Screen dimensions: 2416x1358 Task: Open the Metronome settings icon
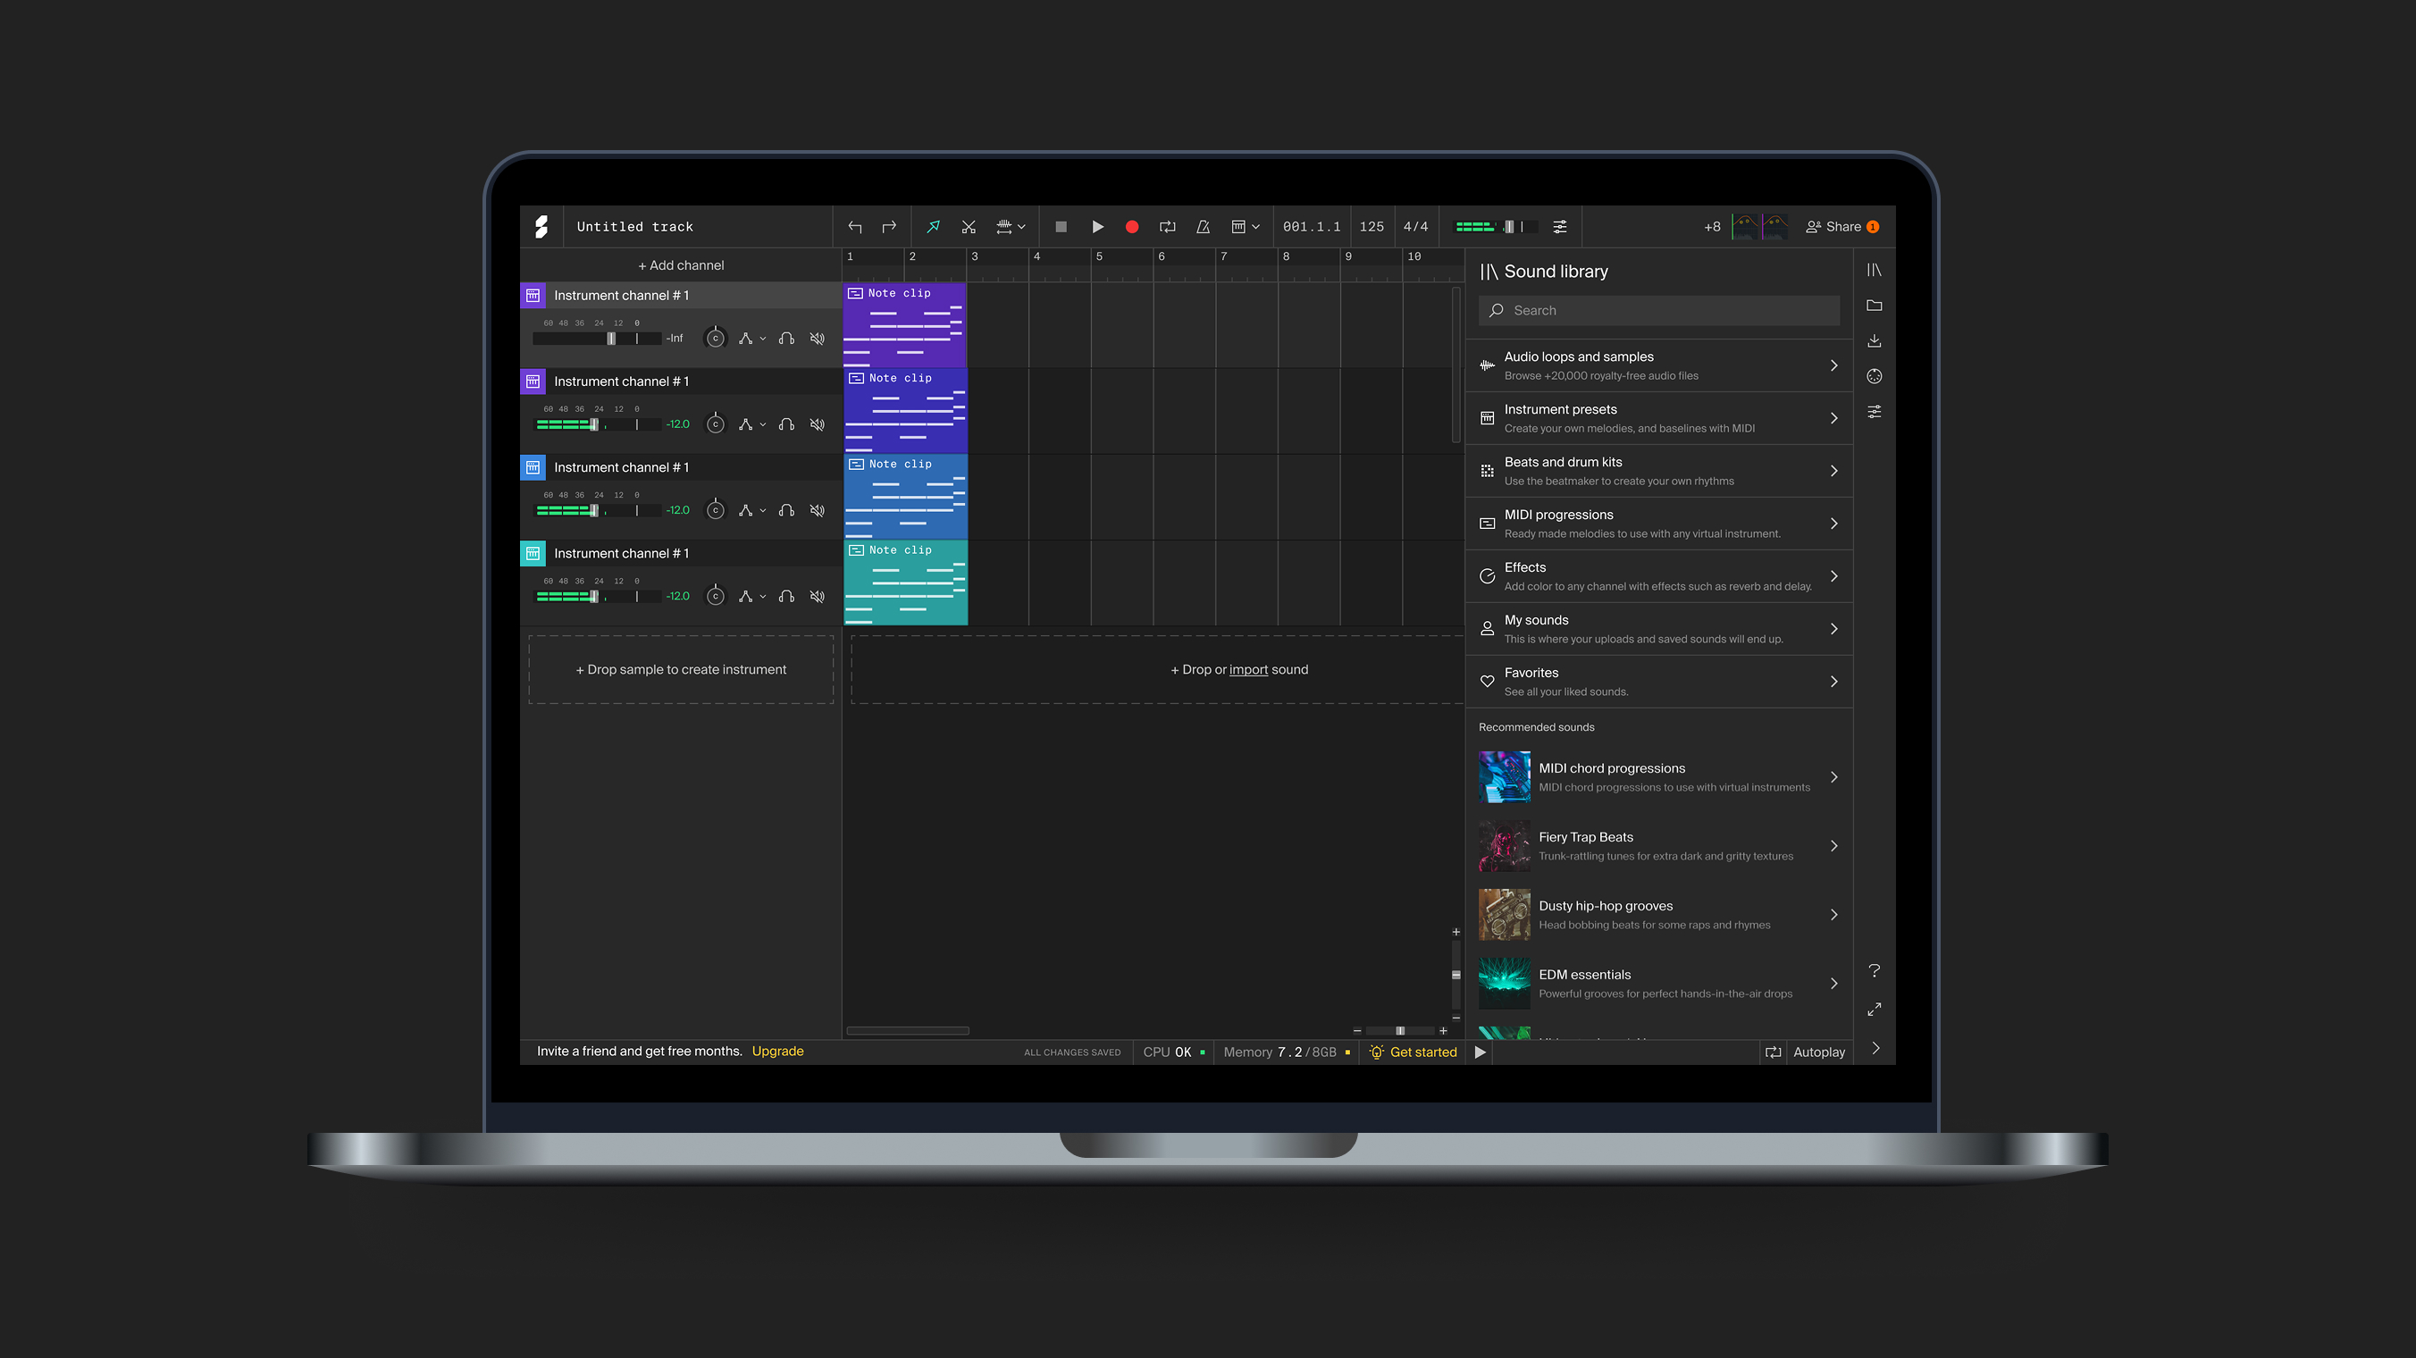click(1202, 227)
